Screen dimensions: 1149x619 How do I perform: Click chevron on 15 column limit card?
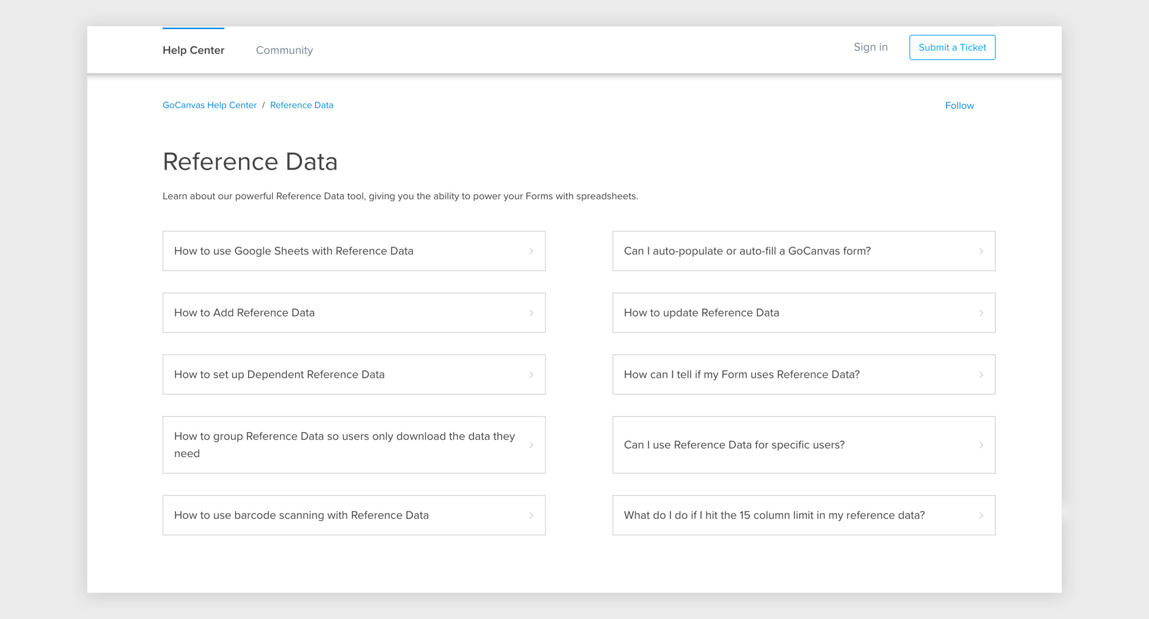(981, 516)
